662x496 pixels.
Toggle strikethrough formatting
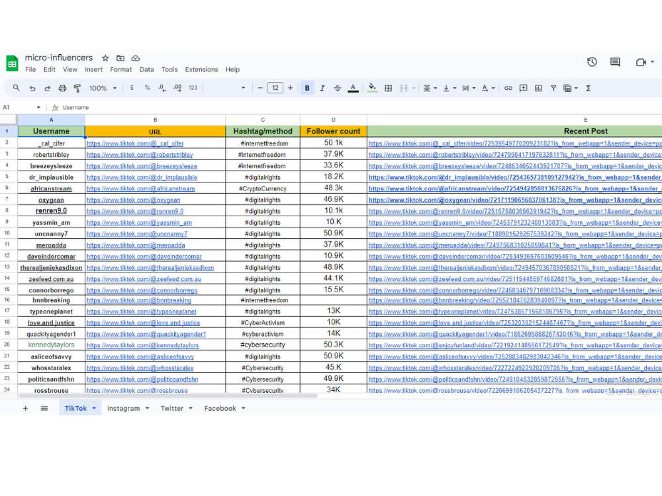coord(338,87)
